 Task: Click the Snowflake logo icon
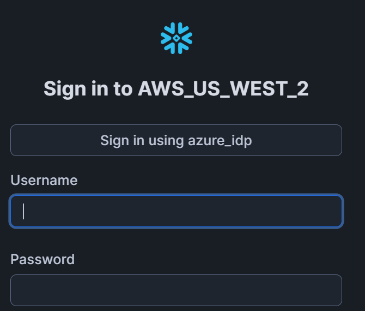tap(176, 38)
